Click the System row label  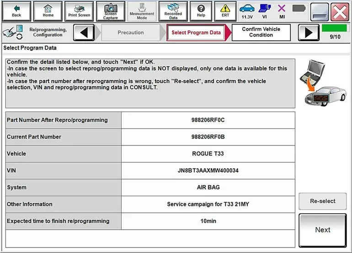16,188
